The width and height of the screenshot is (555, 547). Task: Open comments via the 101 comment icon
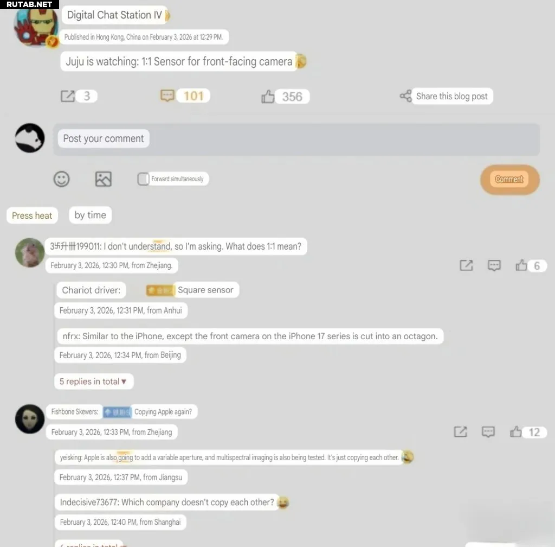coord(167,96)
